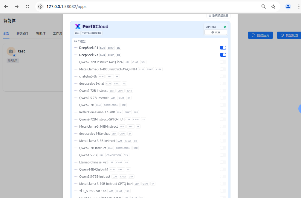Enable the Qwen2-72B-Instruct-GPTQ-Int4 toggle

pos(223,119)
